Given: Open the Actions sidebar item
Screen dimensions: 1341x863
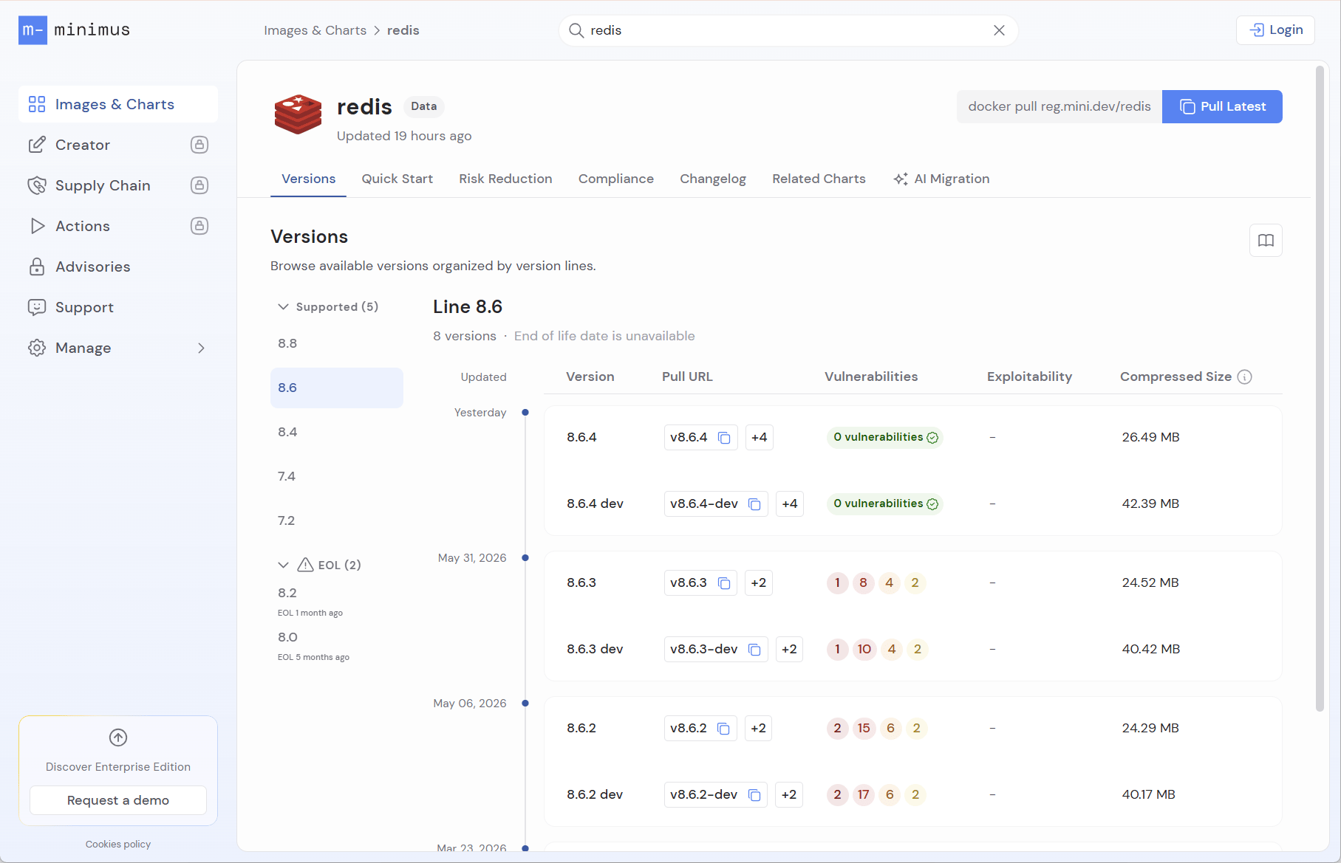Looking at the screenshot, I should pyautogui.click(x=118, y=226).
